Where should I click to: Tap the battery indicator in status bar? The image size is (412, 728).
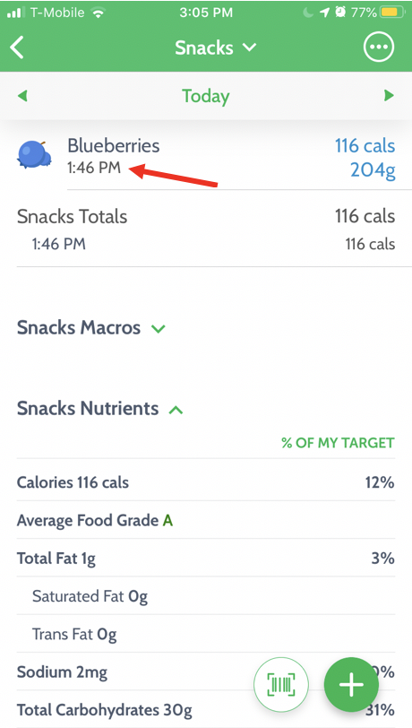click(x=392, y=13)
